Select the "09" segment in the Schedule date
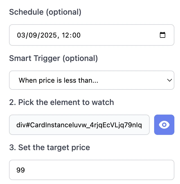 click(x=31, y=35)
